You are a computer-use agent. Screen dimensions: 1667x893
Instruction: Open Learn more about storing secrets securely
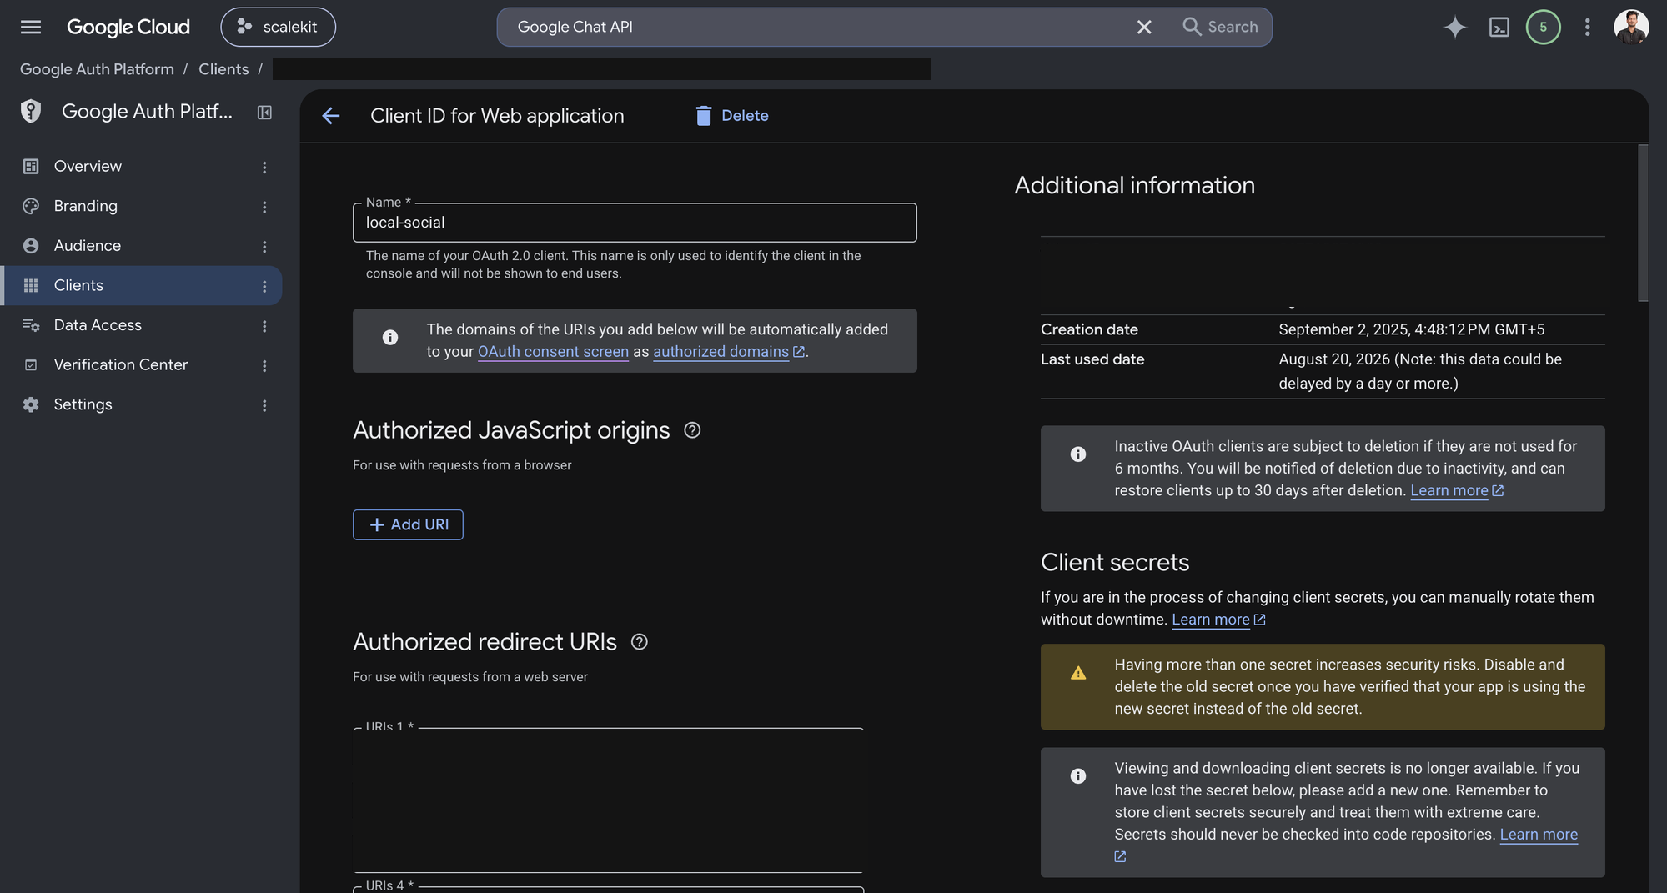coord(1539,835)
